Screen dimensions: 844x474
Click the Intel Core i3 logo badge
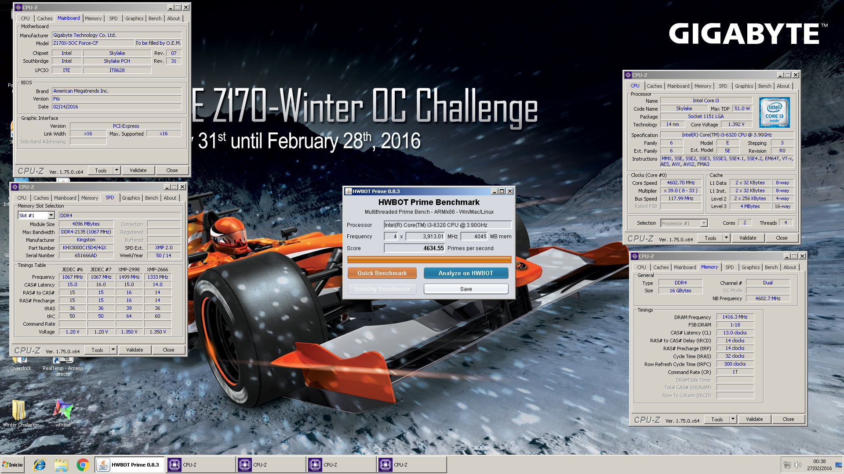point(774,112)
